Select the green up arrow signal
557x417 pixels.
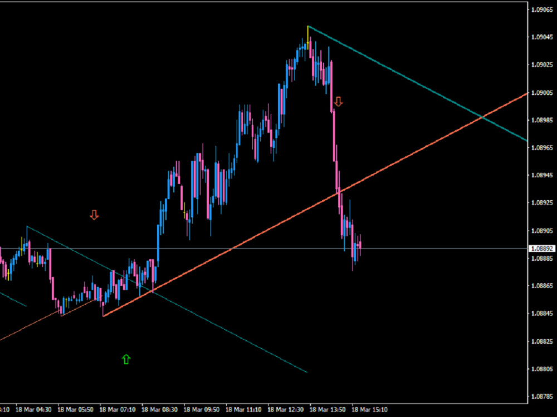coord(126,359)
